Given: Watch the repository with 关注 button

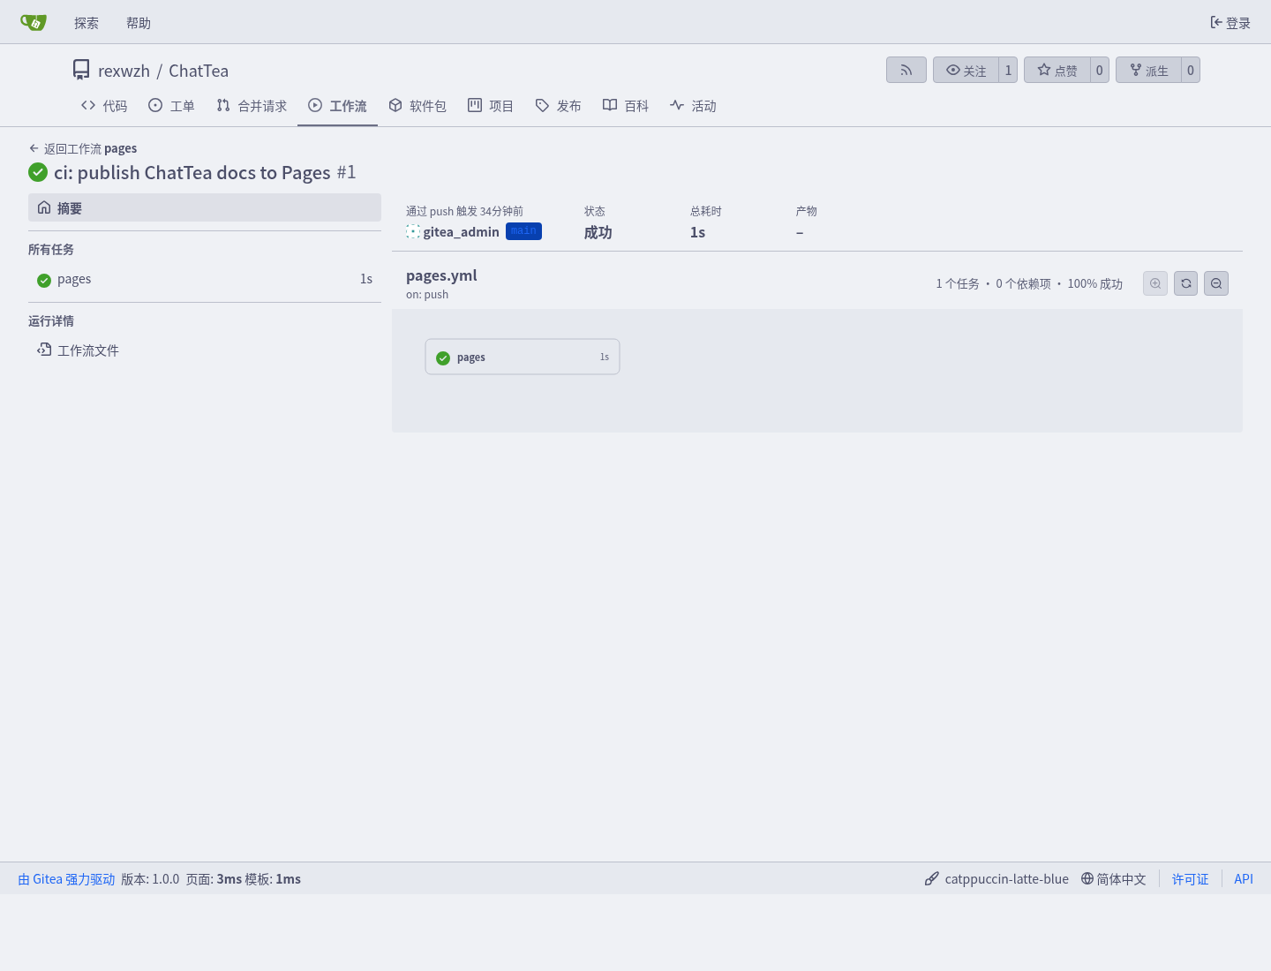Looking at the screenshot, I should 966,70.
